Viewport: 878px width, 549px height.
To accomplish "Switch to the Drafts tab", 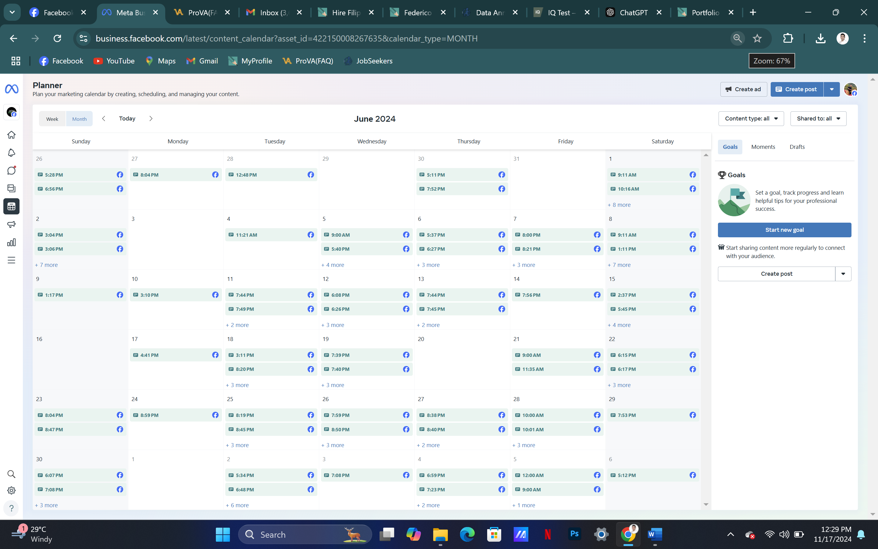I will 797,147.
